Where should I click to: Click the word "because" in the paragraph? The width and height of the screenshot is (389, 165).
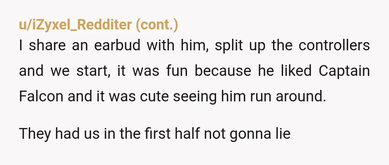pos(223,71)
